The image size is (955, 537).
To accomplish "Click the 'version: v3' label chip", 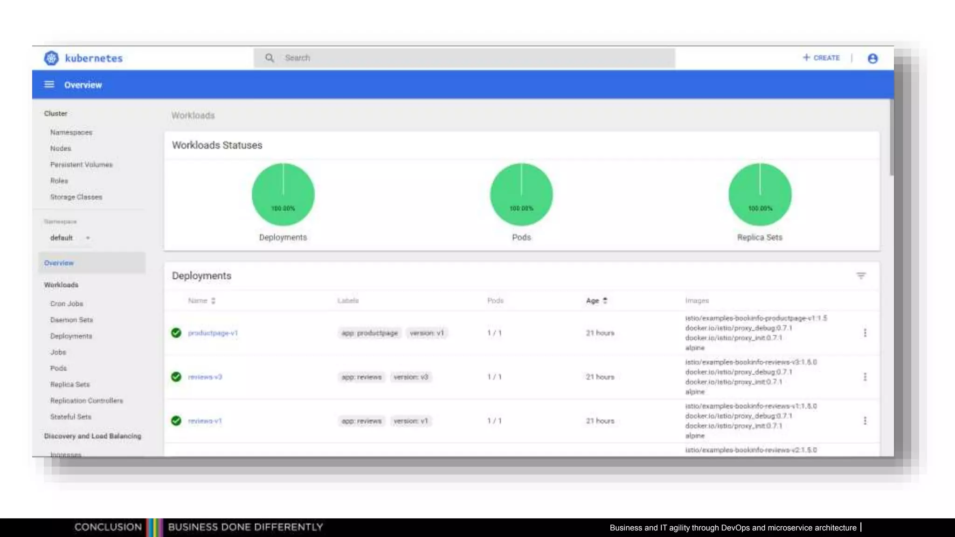I will pyautogui.click(x=411, y=377).
